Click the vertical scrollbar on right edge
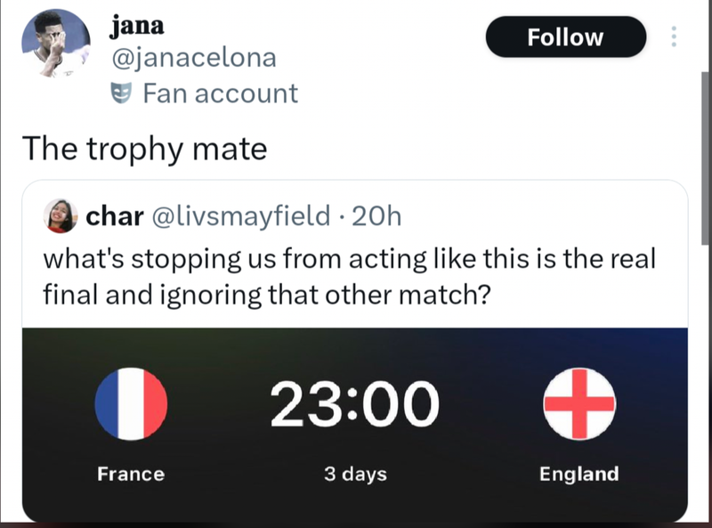Image resolution: width=712 pixels, height=528 pixels. pyautogui.click(x=706, y=159)
